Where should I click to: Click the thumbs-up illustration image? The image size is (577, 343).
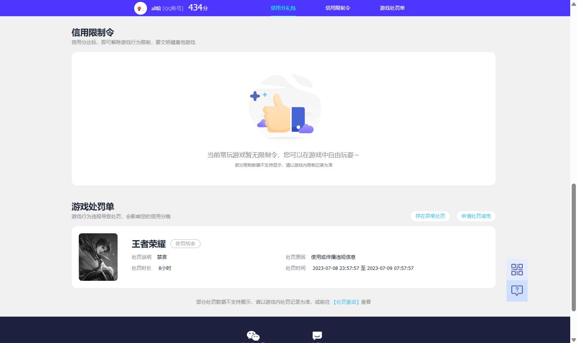[285, 107]
